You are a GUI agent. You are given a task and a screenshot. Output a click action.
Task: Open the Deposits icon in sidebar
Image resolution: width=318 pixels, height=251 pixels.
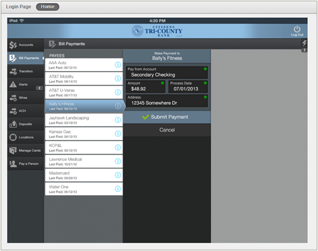[13, 124]
